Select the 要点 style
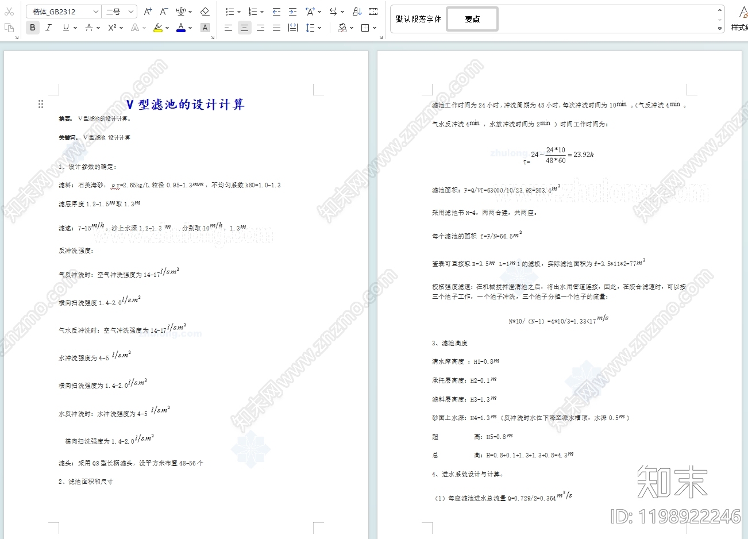 coord(472,19)
